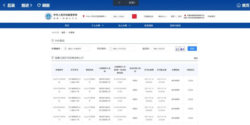Click the 申请编号 input field

coord(78,49)
